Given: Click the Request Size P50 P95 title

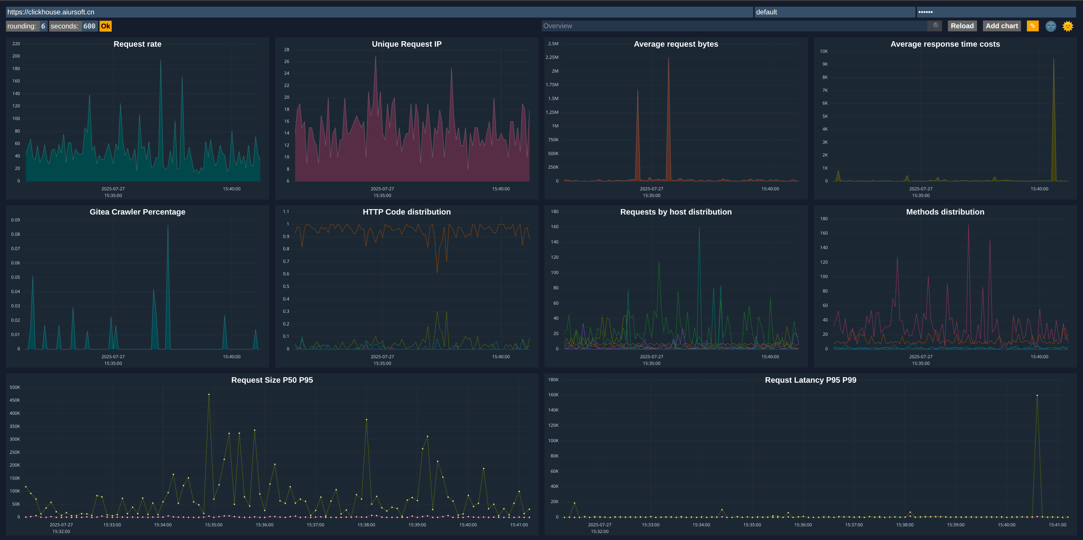Looking at the screenshot, I should point(272,380).
